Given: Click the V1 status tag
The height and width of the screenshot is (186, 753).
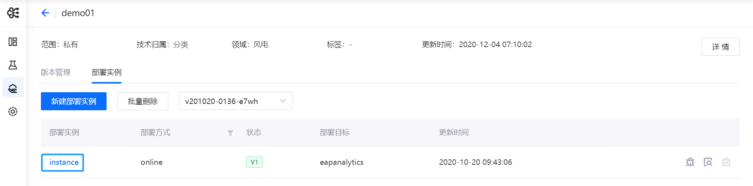Looking at the screenshot, I should 254,162.
